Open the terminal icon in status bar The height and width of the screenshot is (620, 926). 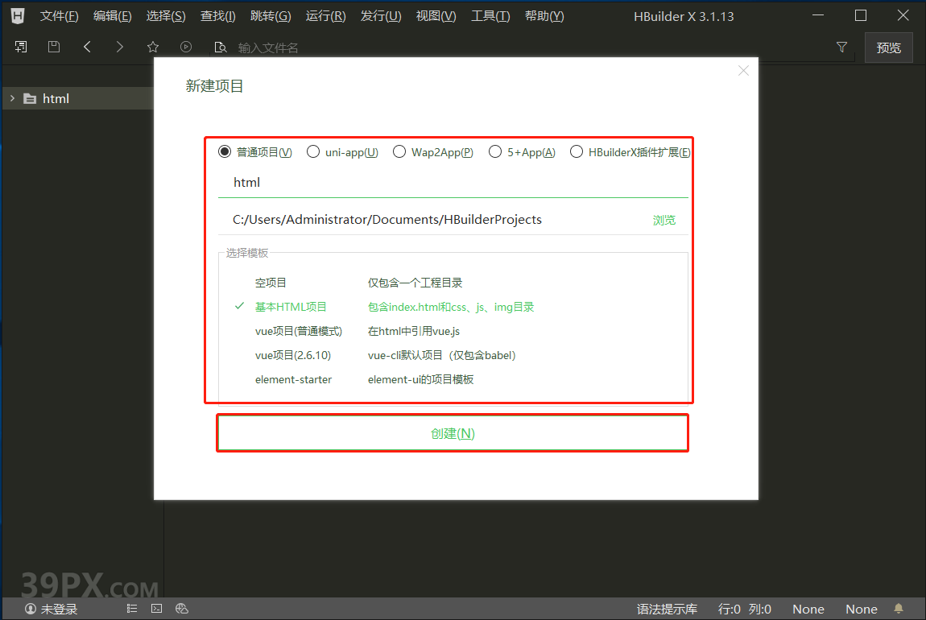point(156,608)
